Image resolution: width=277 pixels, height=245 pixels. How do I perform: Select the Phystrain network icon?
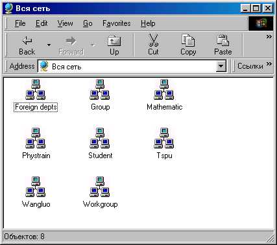[x=36, y=138]
